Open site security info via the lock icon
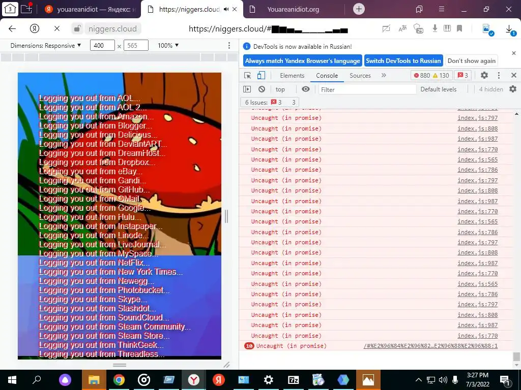This screenshot has width=521, height=390. 77,28
